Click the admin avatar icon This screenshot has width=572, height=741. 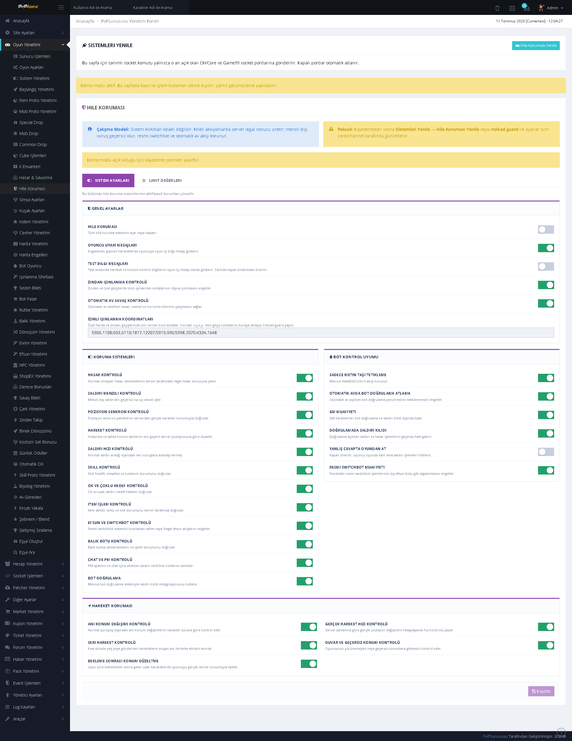pos(542,8)
